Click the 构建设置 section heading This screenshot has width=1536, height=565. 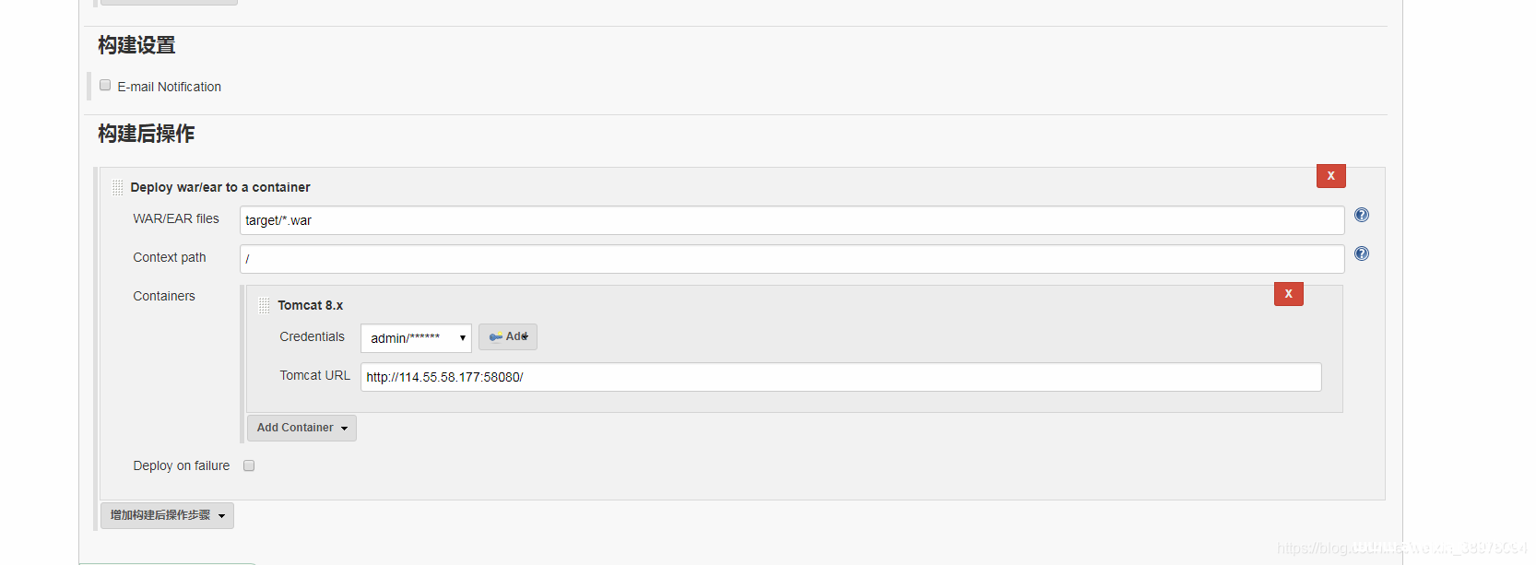(x=136, y=46)
